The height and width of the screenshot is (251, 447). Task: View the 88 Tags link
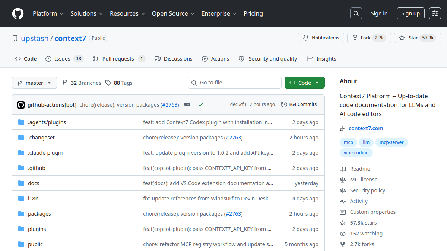[x=119, y=83]
